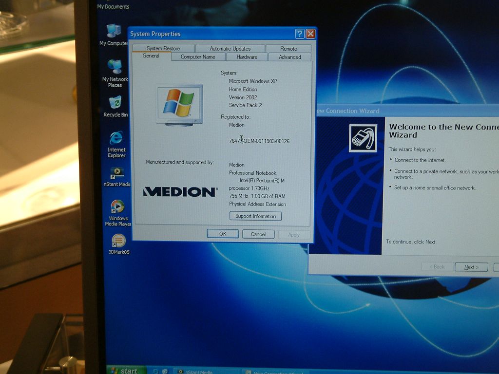Viewport: 499px width, 374px height.
Task: Click the Medion logo image
Action: tap(180, 192)
